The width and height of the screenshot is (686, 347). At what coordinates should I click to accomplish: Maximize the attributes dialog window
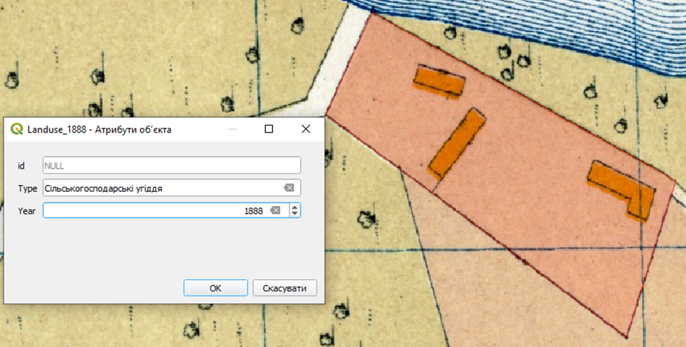[x=269, y=129]
